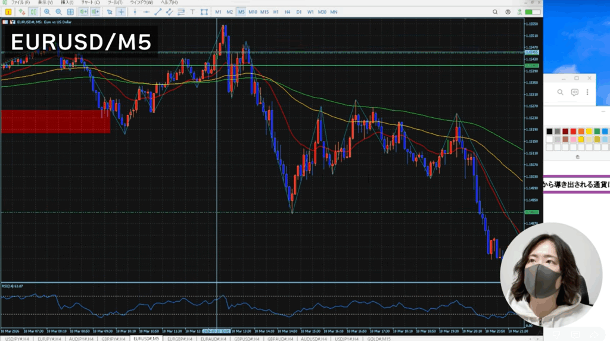
Task: Click the Zoom Out magnifier icon
Action: 58,12
